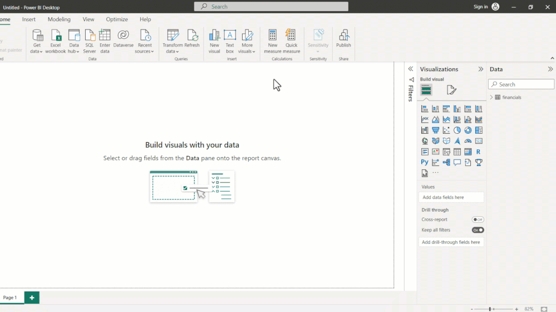This screenshot has width=556, height=312.
Task: Add a Decomposition tree visual
Action: (x=446, y=162)
